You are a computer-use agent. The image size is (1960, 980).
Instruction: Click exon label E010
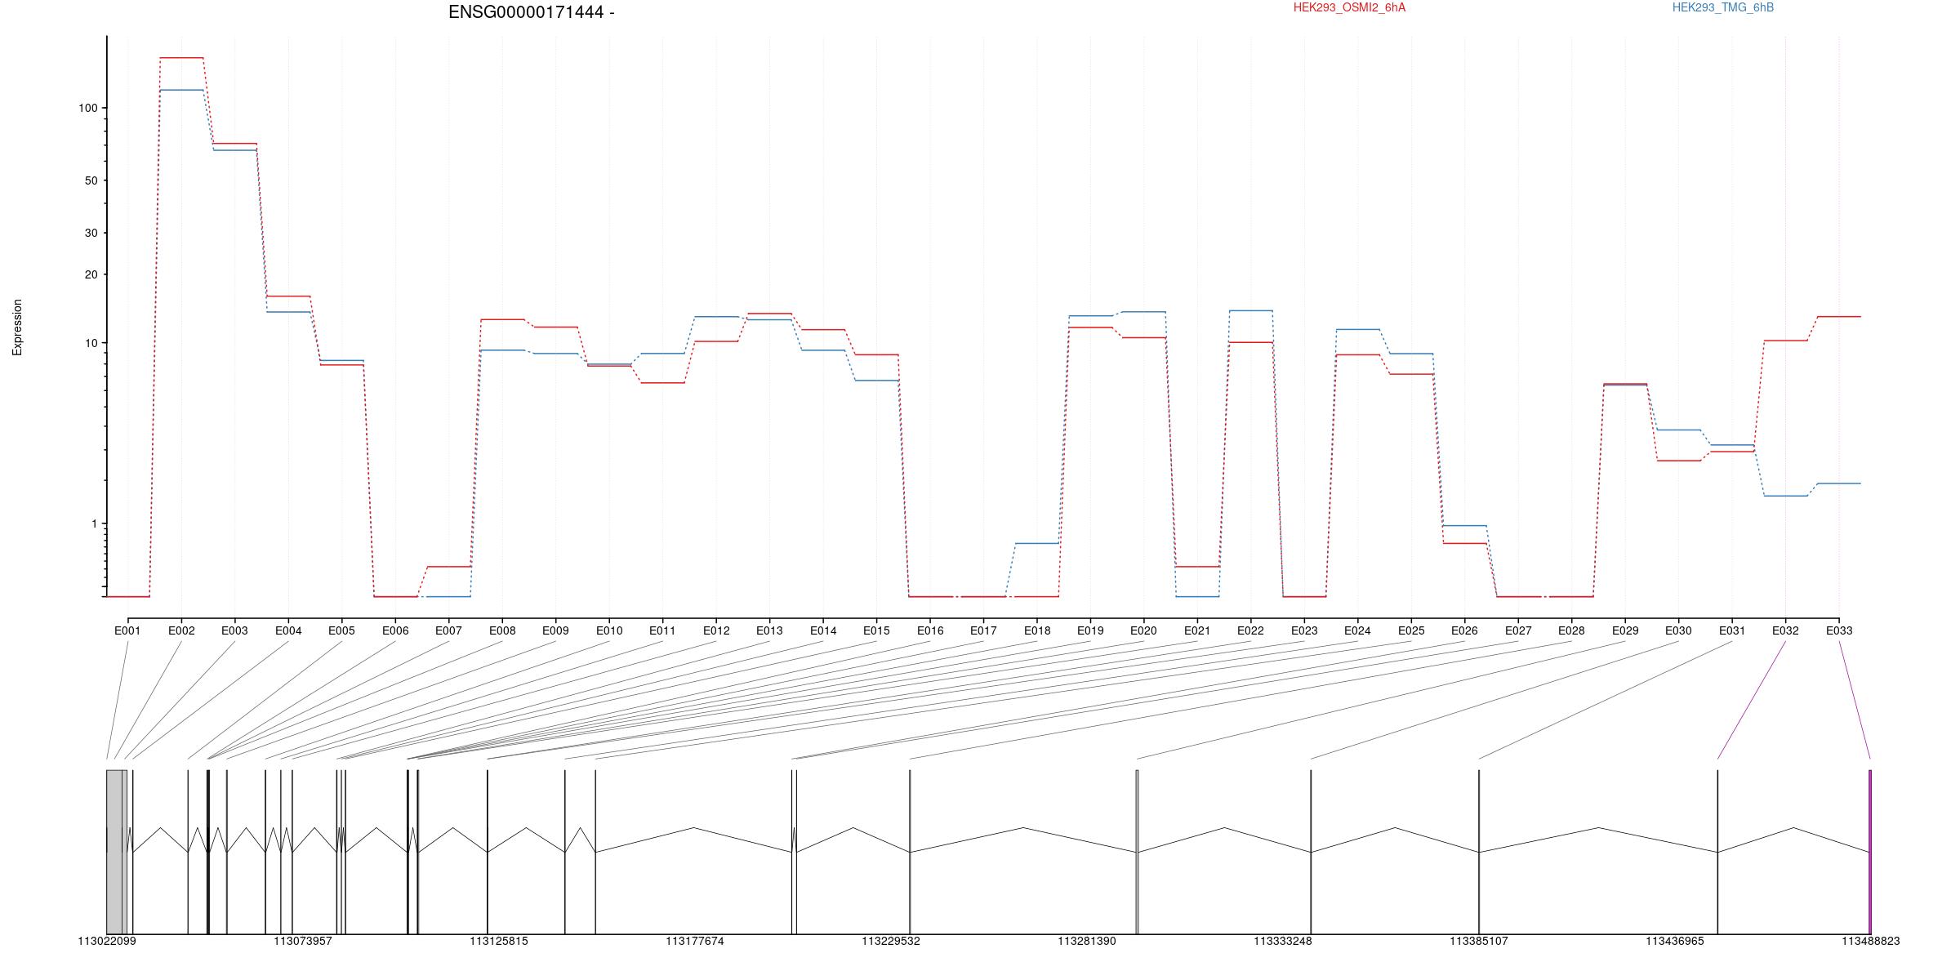coord(609,630)
